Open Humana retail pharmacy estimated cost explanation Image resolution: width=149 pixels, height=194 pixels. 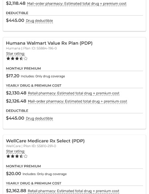click(74, 93)
